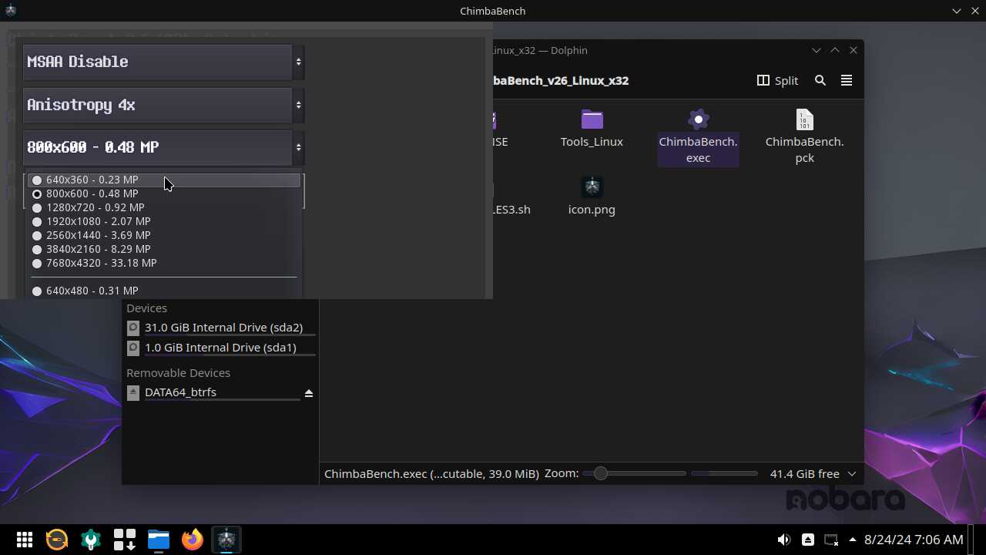Switch to ChimbaBench in the taskbar
986x555 pixels.
pyautogui.click(x=226, y=540)
